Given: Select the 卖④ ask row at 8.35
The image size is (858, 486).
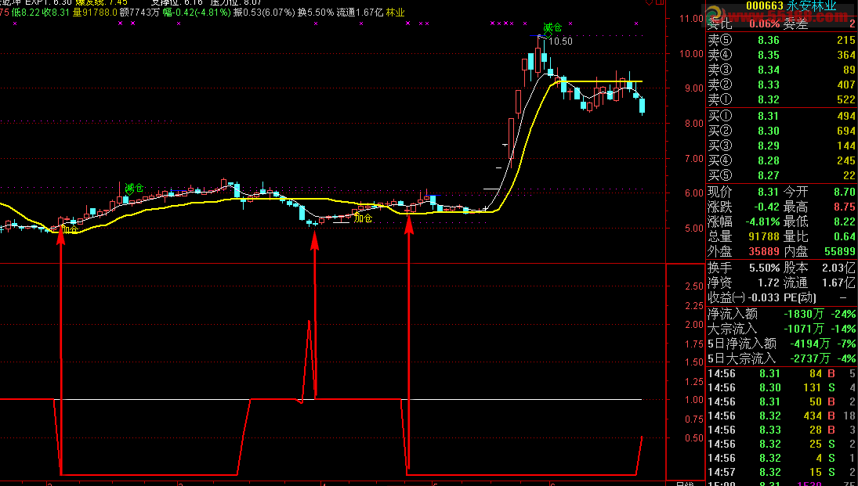Looking at the screenshot, I should 781,55.
